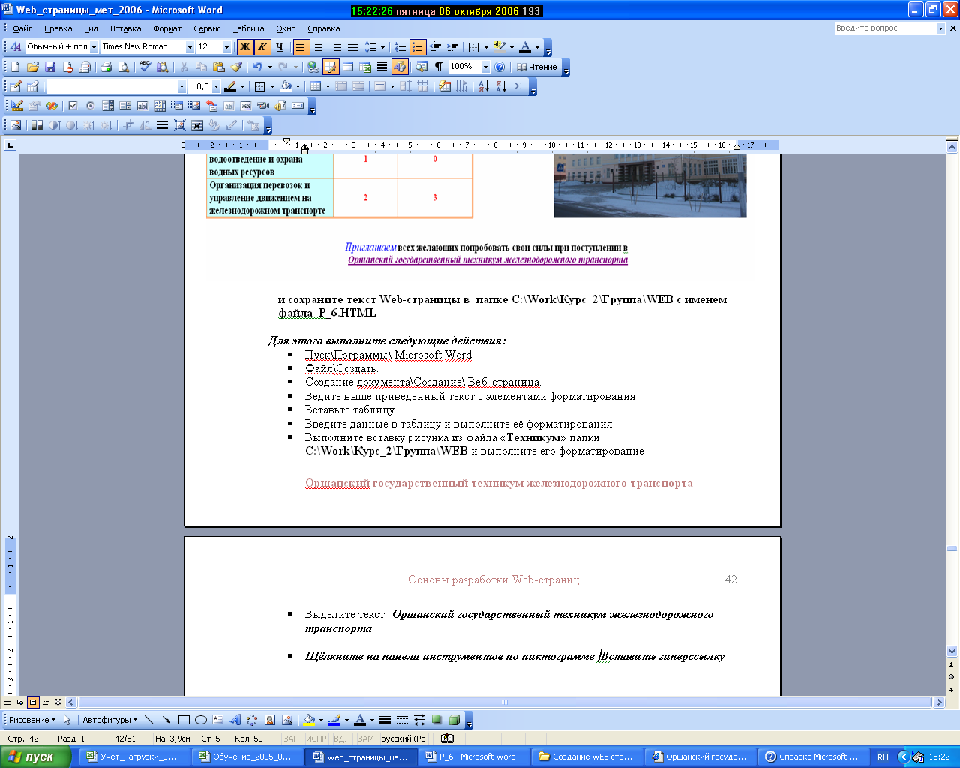Open font color dropdown arrow in Formatting toolbar

coord(537,47)
